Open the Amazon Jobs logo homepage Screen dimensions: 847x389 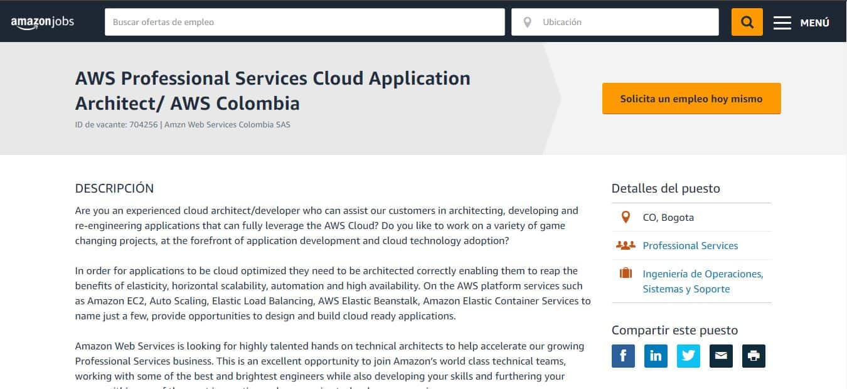pos(42,22)
